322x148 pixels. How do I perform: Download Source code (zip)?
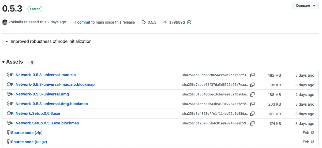(x=27, y=133)
